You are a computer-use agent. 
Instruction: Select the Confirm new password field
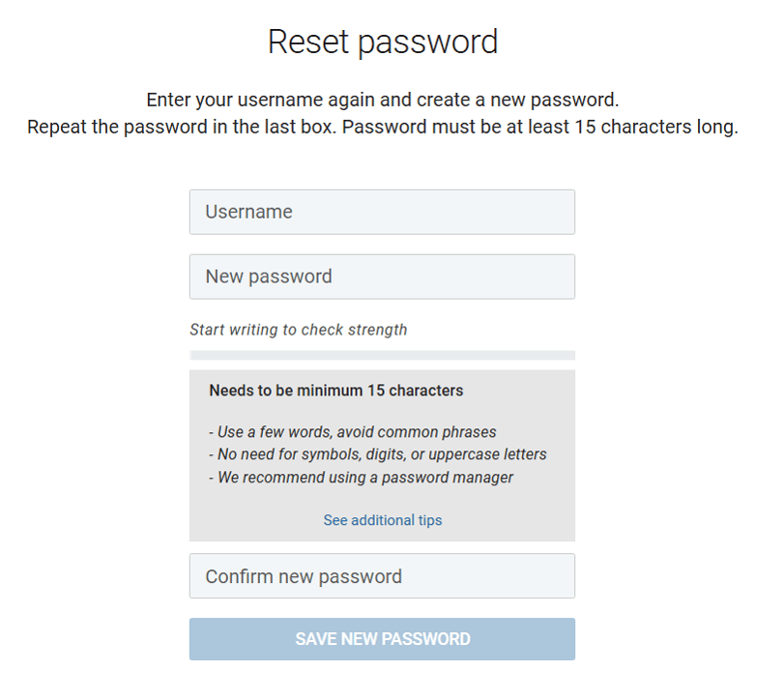pyautogui.click(x=382, y=576)
